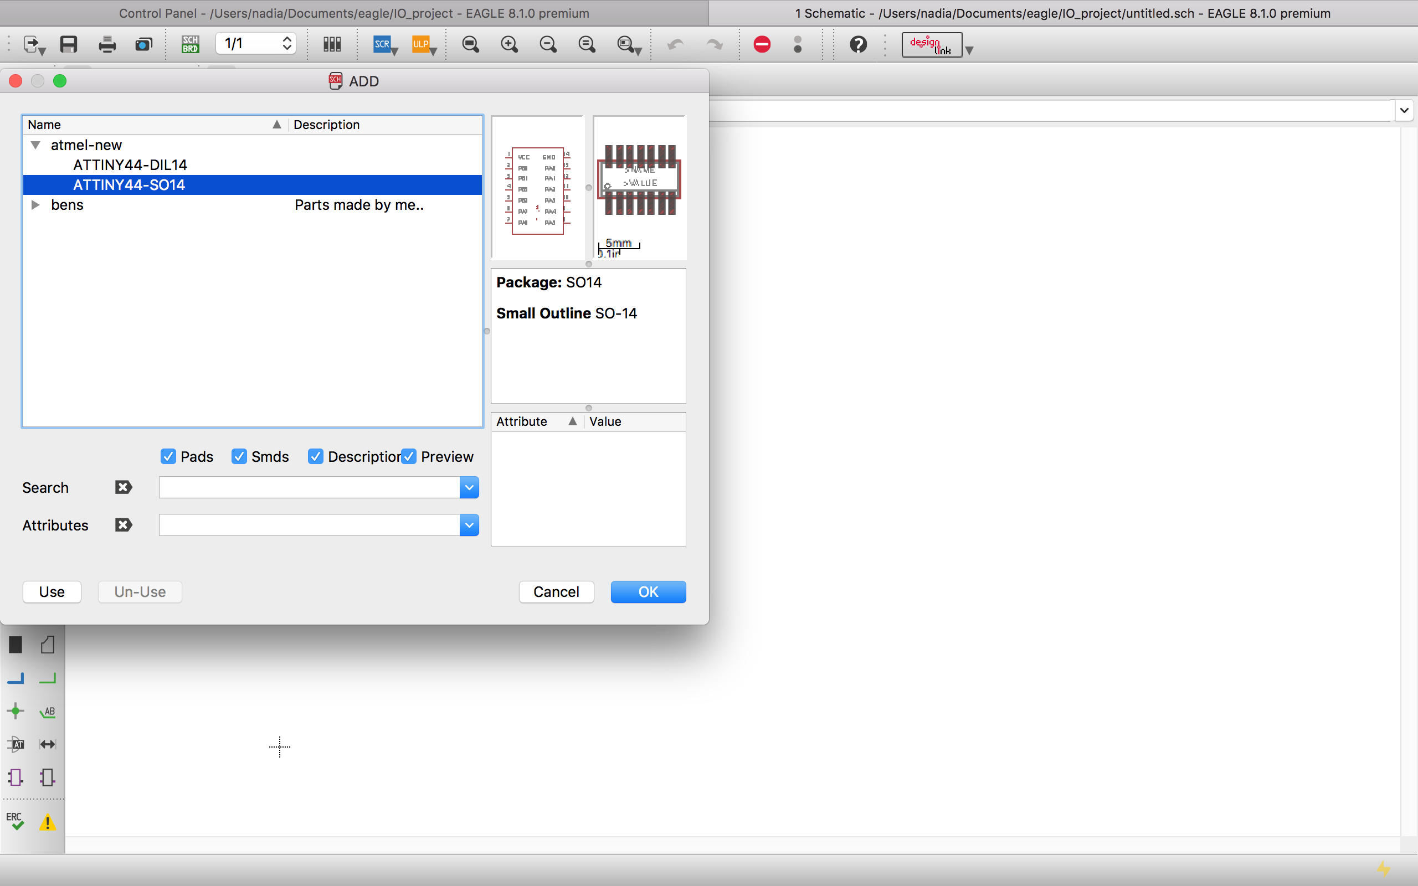Open the designlink dropdown arrow
The width and height of the screenshot is (1418, 886).
pyautogui.click(x=969, y=50)
